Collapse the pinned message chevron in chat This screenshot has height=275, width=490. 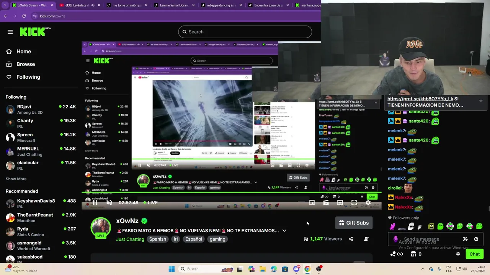(481, 101)
